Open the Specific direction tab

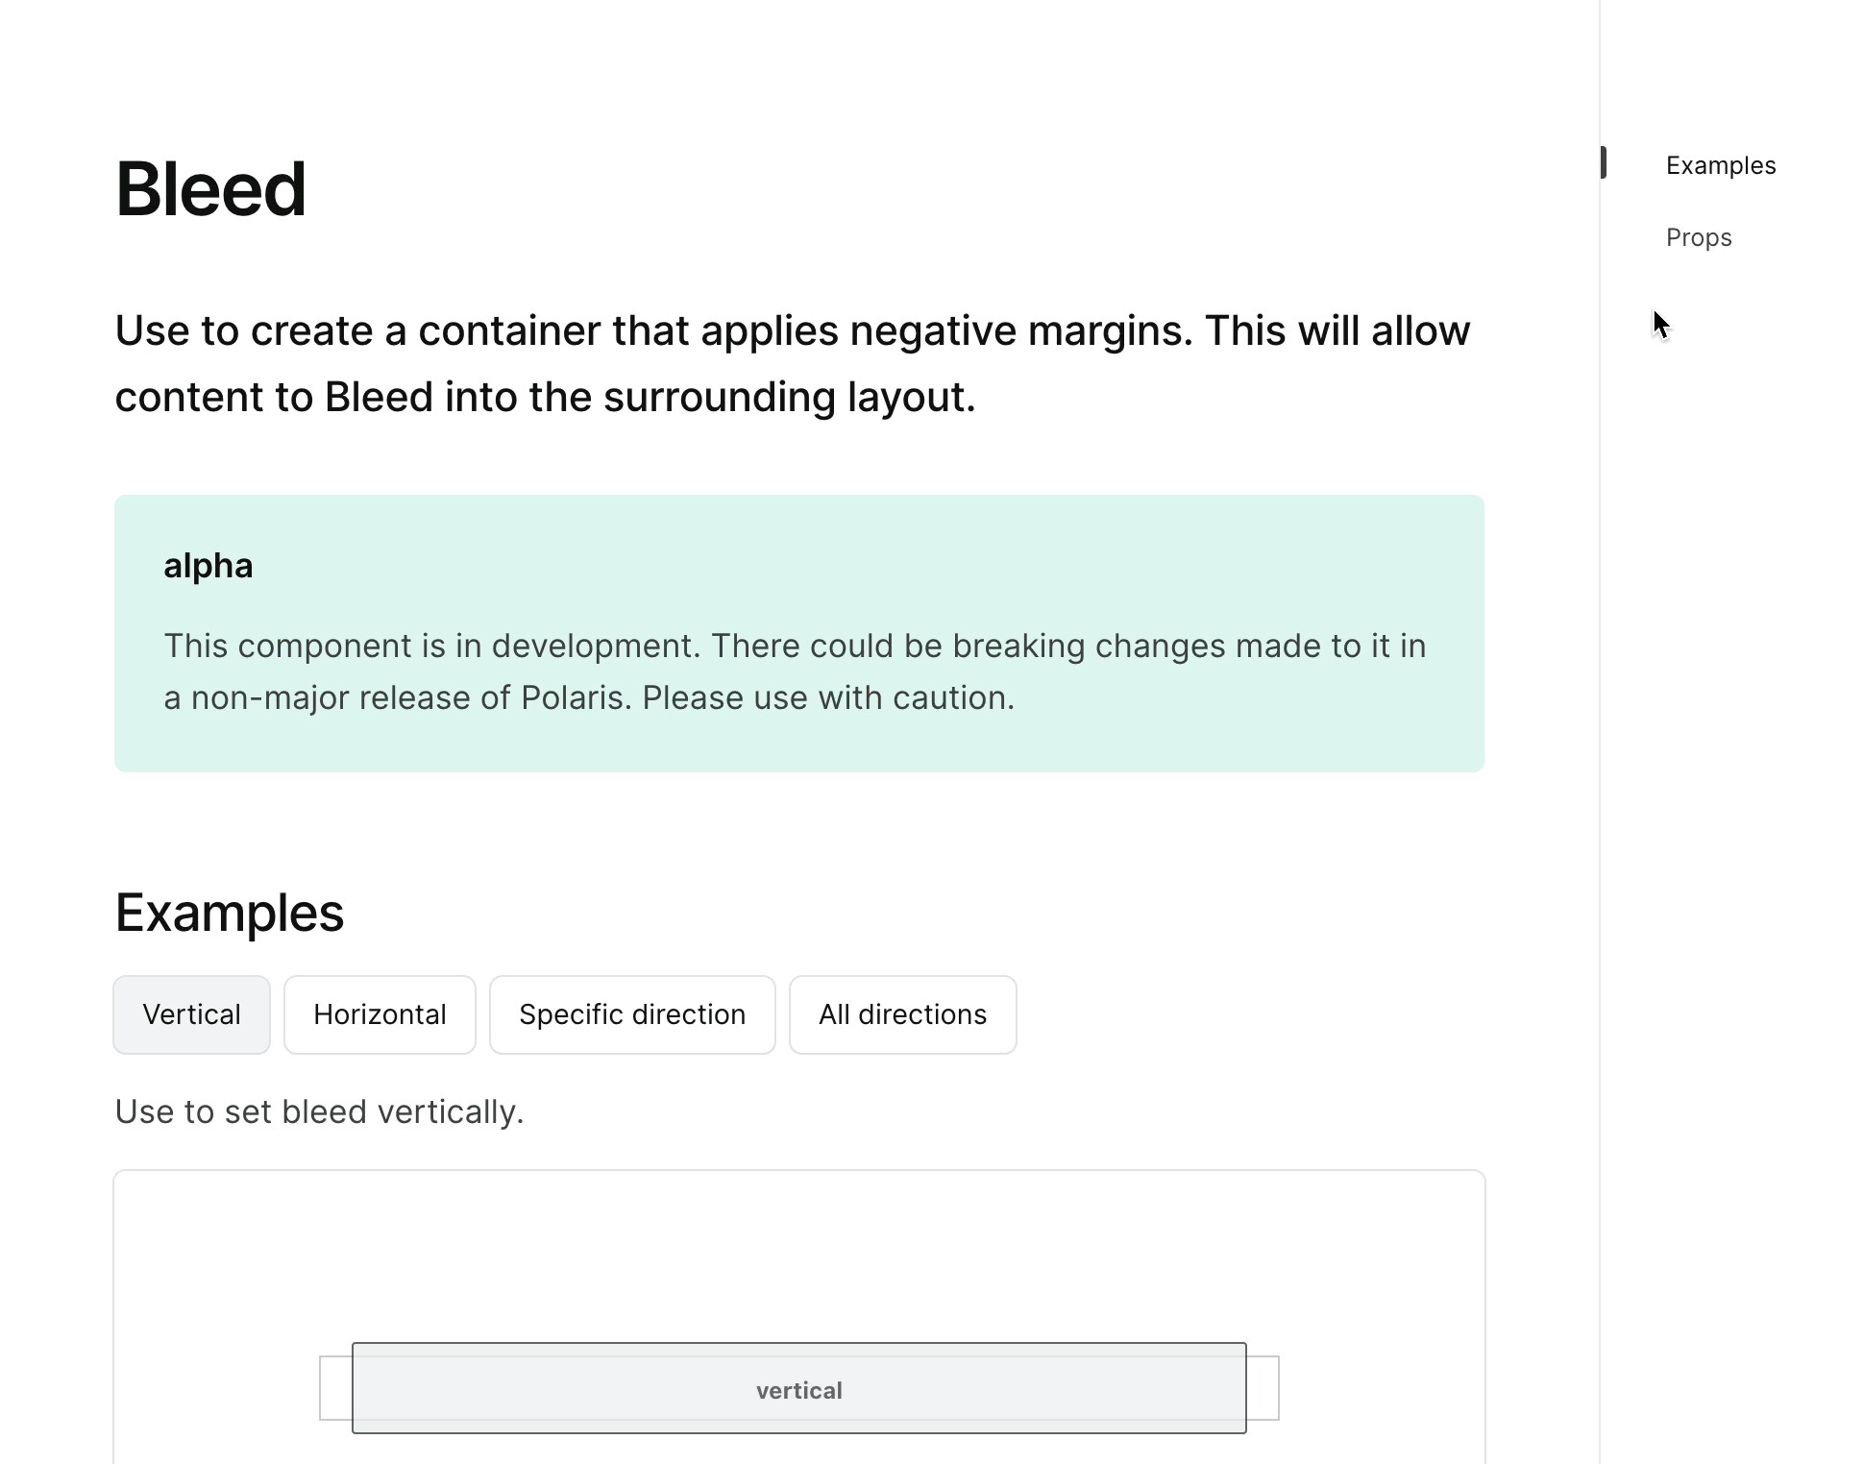[631, 1014]
